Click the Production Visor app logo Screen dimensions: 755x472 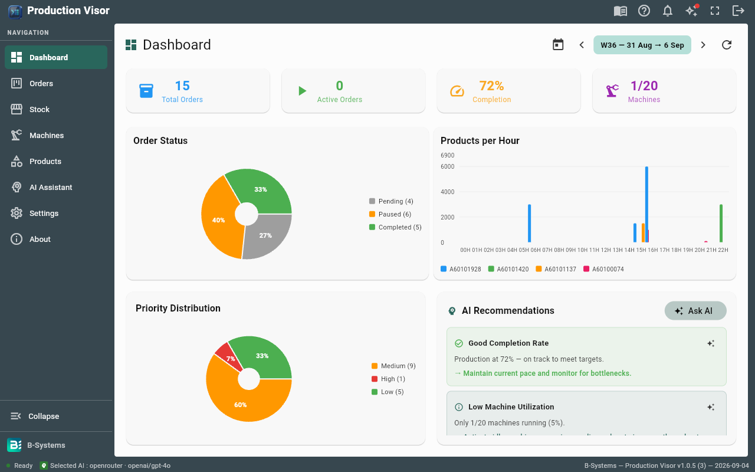[x=15, y=11]
